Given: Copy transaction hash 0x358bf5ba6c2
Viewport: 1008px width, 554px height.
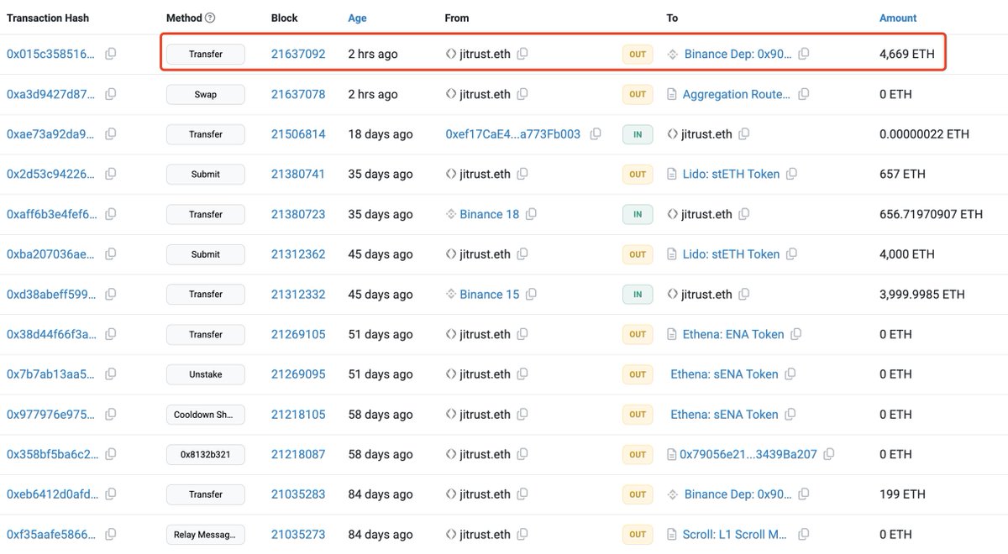Looking at the screenshot, I should [x=110, y=454].
